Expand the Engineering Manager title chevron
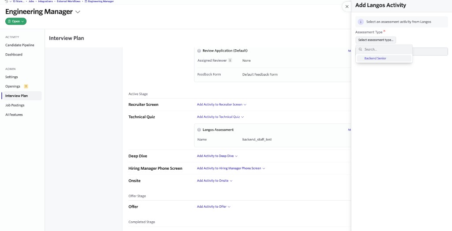The image size is (452, 231). pos(78,12)
